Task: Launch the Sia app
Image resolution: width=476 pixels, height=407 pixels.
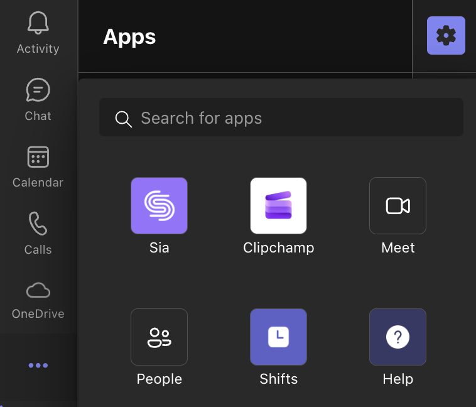Action: point(159,205)
